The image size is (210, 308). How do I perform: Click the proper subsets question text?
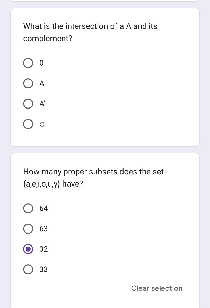[x=93, y=178]
